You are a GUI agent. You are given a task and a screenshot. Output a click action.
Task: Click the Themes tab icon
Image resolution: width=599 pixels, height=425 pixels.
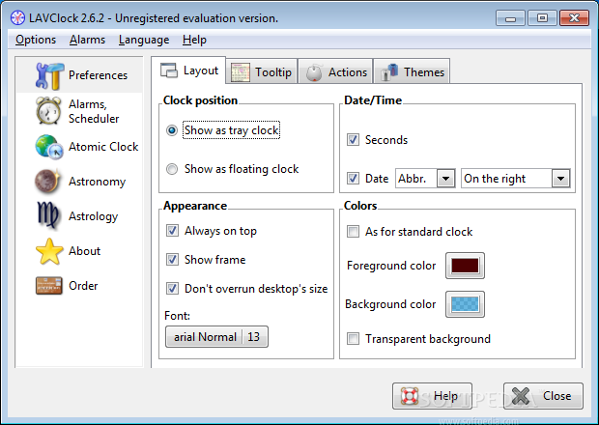pos(389,72)
